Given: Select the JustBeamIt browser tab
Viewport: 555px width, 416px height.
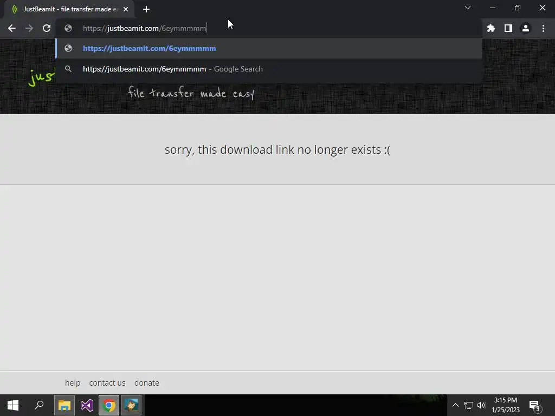Looking at the screenshot, I should [69, 9].
